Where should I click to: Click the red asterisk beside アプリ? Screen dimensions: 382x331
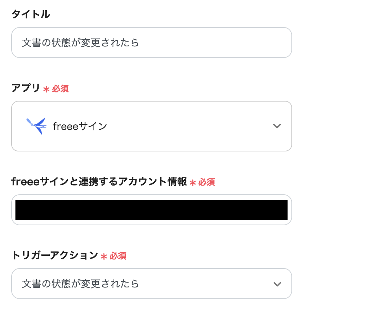click(x=46, y=89)
